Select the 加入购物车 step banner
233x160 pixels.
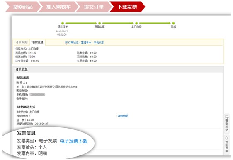[x=58, y=7]
